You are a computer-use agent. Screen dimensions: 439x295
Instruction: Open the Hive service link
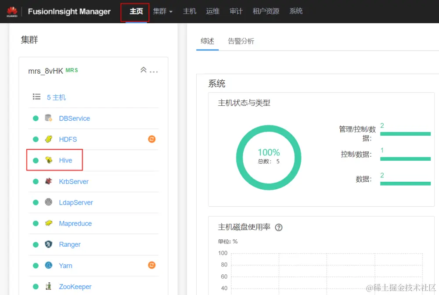click(65, 160)
